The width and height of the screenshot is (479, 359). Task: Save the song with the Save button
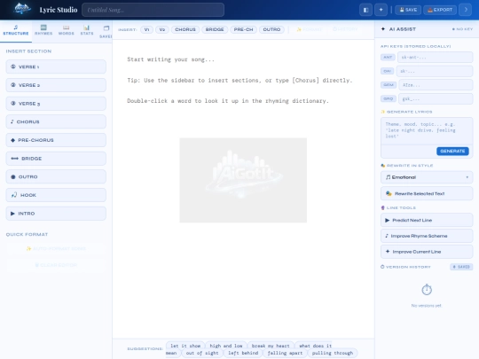[x=408, y=10]
